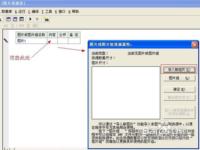The image size is (200, 150).
Task: Click the 资源数据尺寸 label in dialog
Action: pyautogui.click(x=103, y=58)
